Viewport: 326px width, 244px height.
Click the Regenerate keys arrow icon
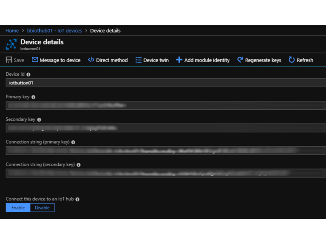tap(240, 60)
